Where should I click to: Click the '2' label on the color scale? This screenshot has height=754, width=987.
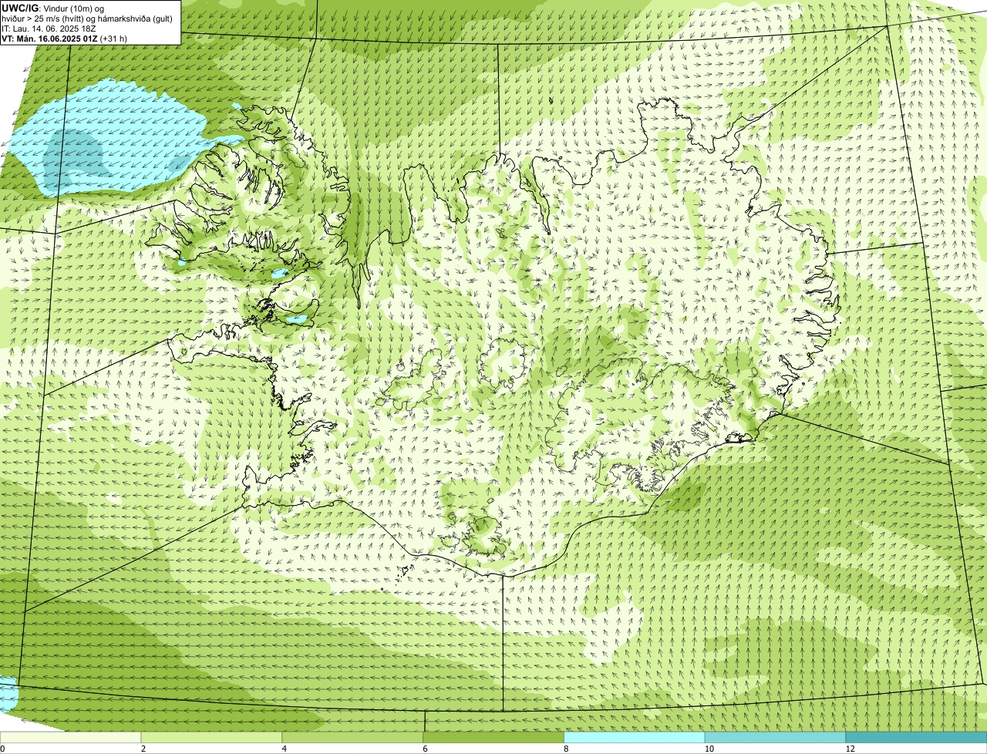point(143,749)
